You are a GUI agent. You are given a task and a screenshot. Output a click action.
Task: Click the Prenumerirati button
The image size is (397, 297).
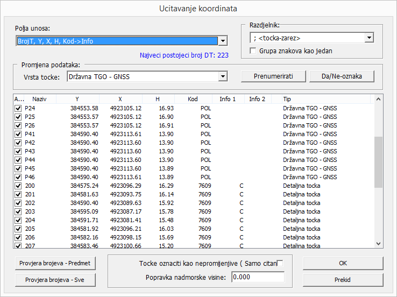[x=273, y=76]
